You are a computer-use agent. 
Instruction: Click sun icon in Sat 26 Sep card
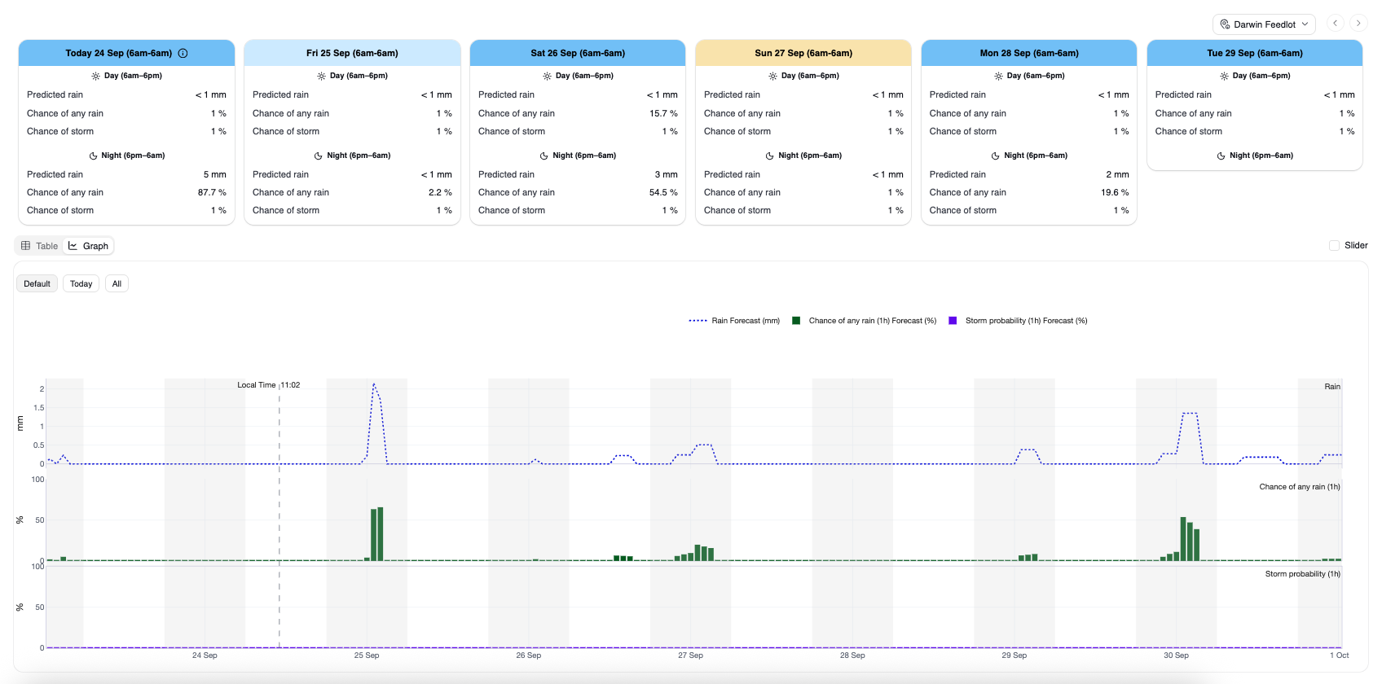tap(548, 76)
